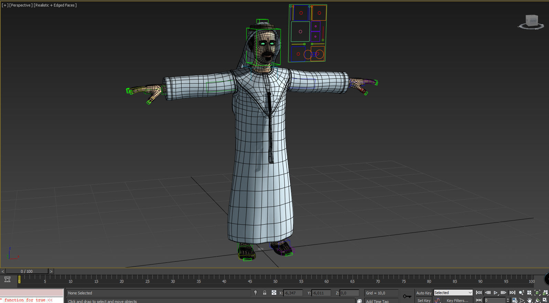The height and width of the screenshot is (303, 549).
Task: Click the facial control panel rig
Action: (x=308, y=33)
